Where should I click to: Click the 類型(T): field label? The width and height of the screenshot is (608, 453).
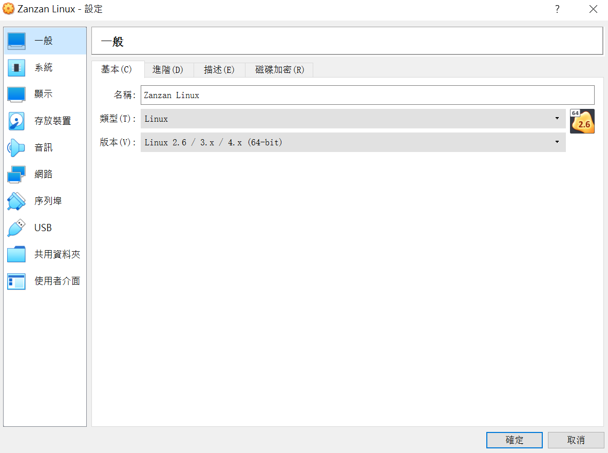pos(118,119)
